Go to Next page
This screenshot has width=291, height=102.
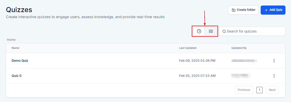[272, 90]
